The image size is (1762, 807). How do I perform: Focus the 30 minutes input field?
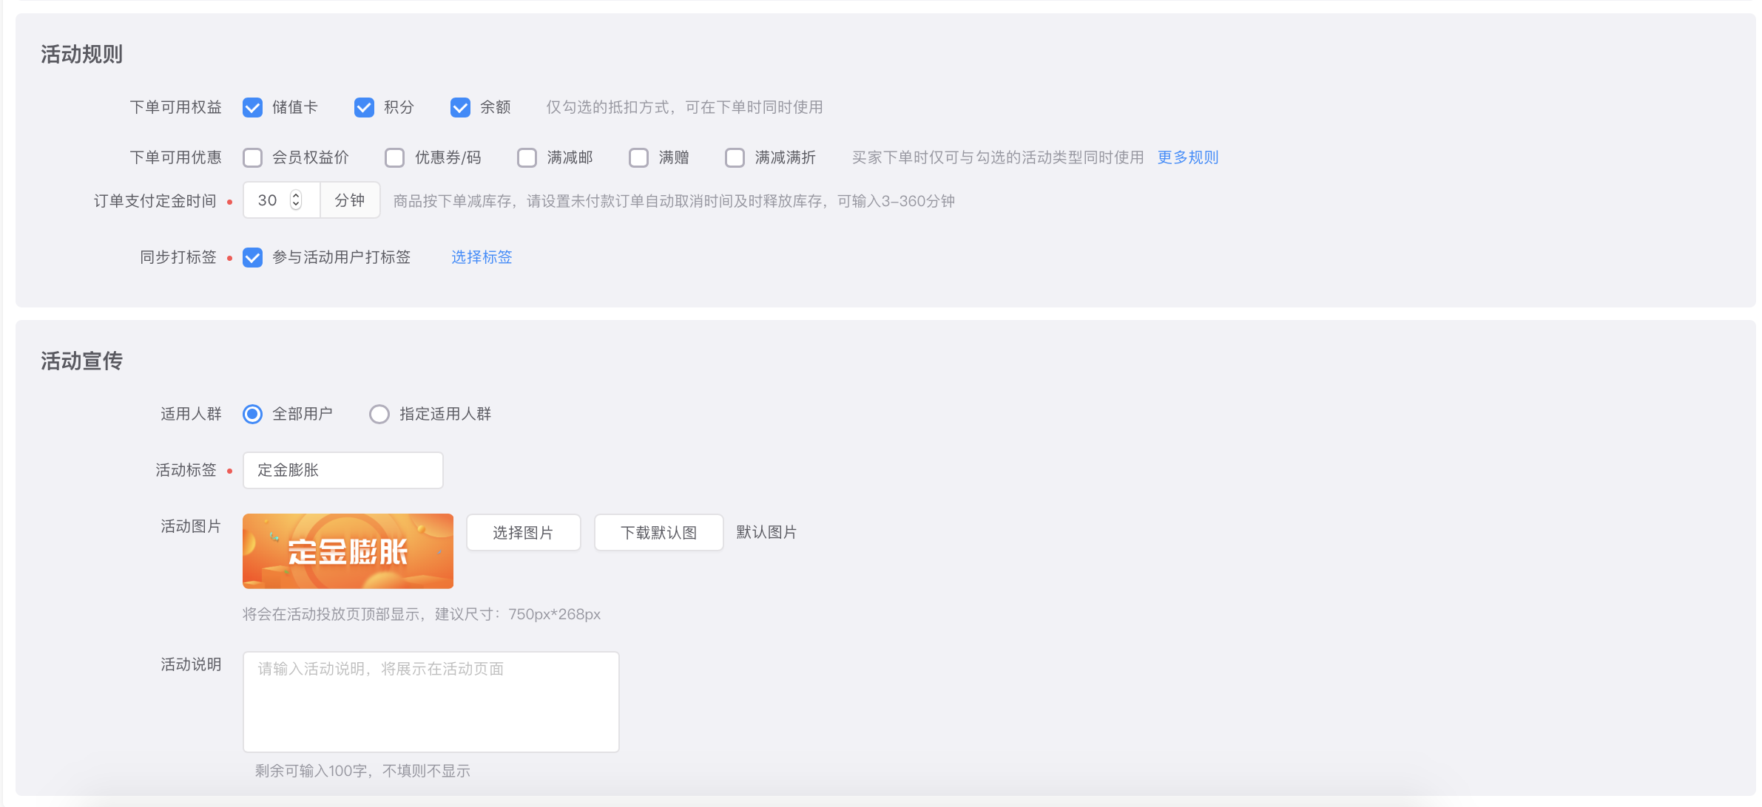[269, 200]
